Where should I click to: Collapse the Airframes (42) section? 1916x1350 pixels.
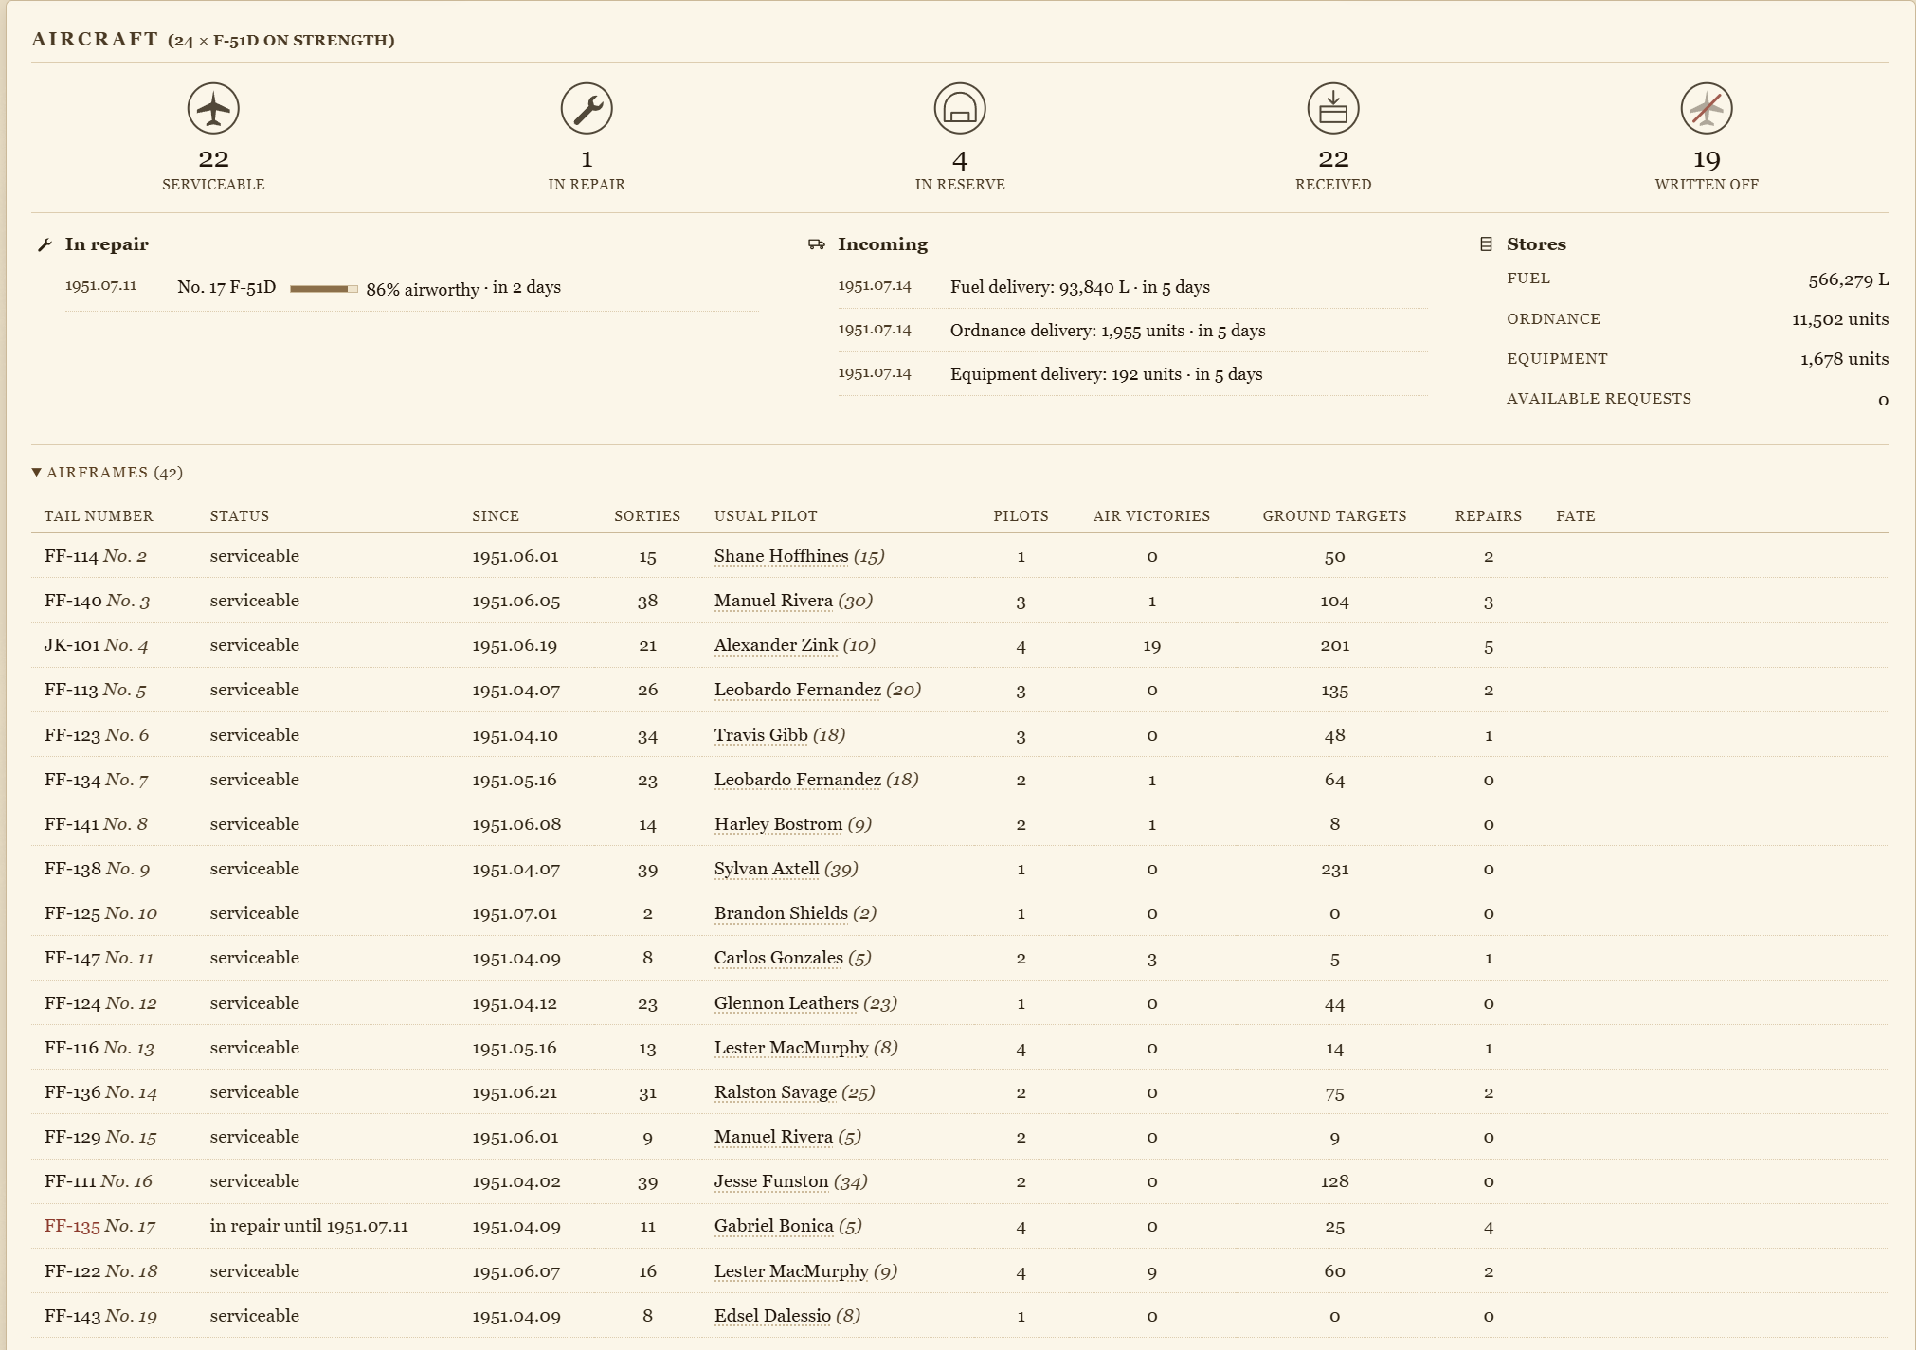tap(107, 472)
